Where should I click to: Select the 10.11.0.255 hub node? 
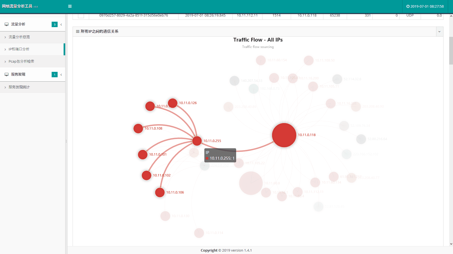coord(197,141)
